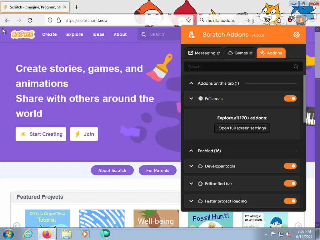Click the Scratch Addons toolbar extension icon

[301, 20]
